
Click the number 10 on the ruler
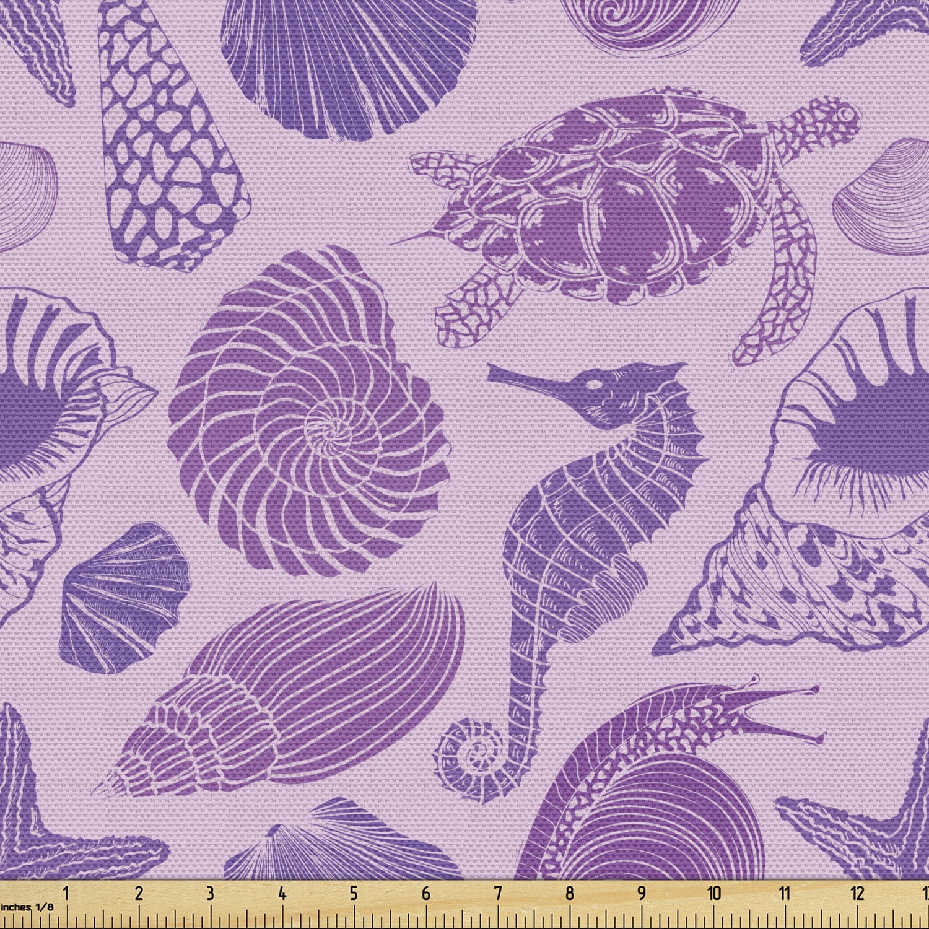coord(714,893)
